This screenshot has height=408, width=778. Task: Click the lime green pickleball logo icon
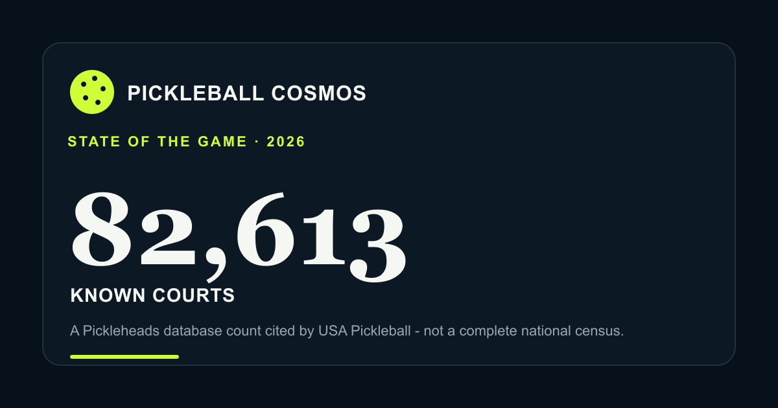coord(92,92)
